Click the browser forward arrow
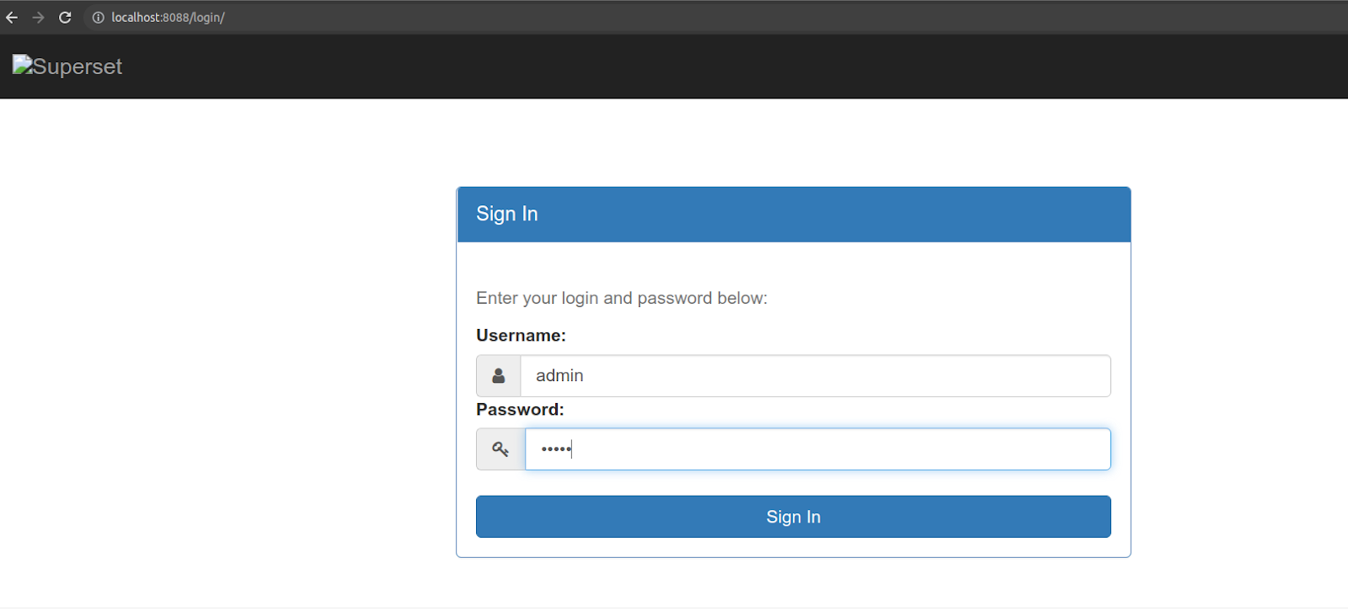1348x616 pixels. tap(38, 17)
